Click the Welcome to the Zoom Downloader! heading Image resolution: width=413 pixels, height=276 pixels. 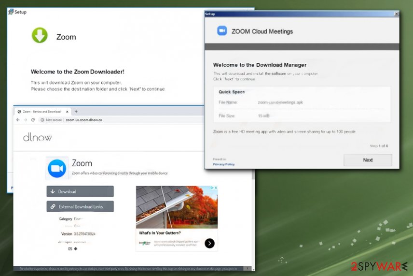[77, 72]
